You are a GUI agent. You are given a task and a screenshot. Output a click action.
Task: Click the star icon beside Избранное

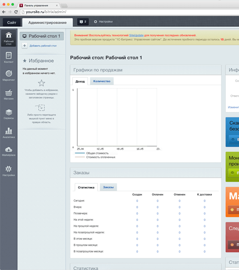click(x=25, y=61)
